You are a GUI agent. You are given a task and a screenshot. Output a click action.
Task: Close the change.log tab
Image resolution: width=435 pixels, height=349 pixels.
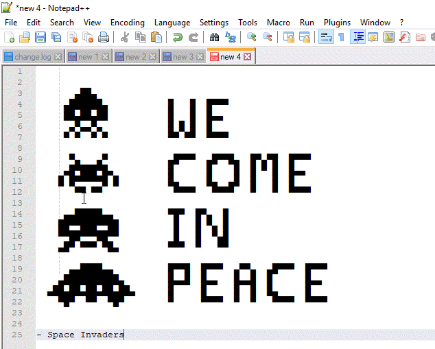(58, 57)
